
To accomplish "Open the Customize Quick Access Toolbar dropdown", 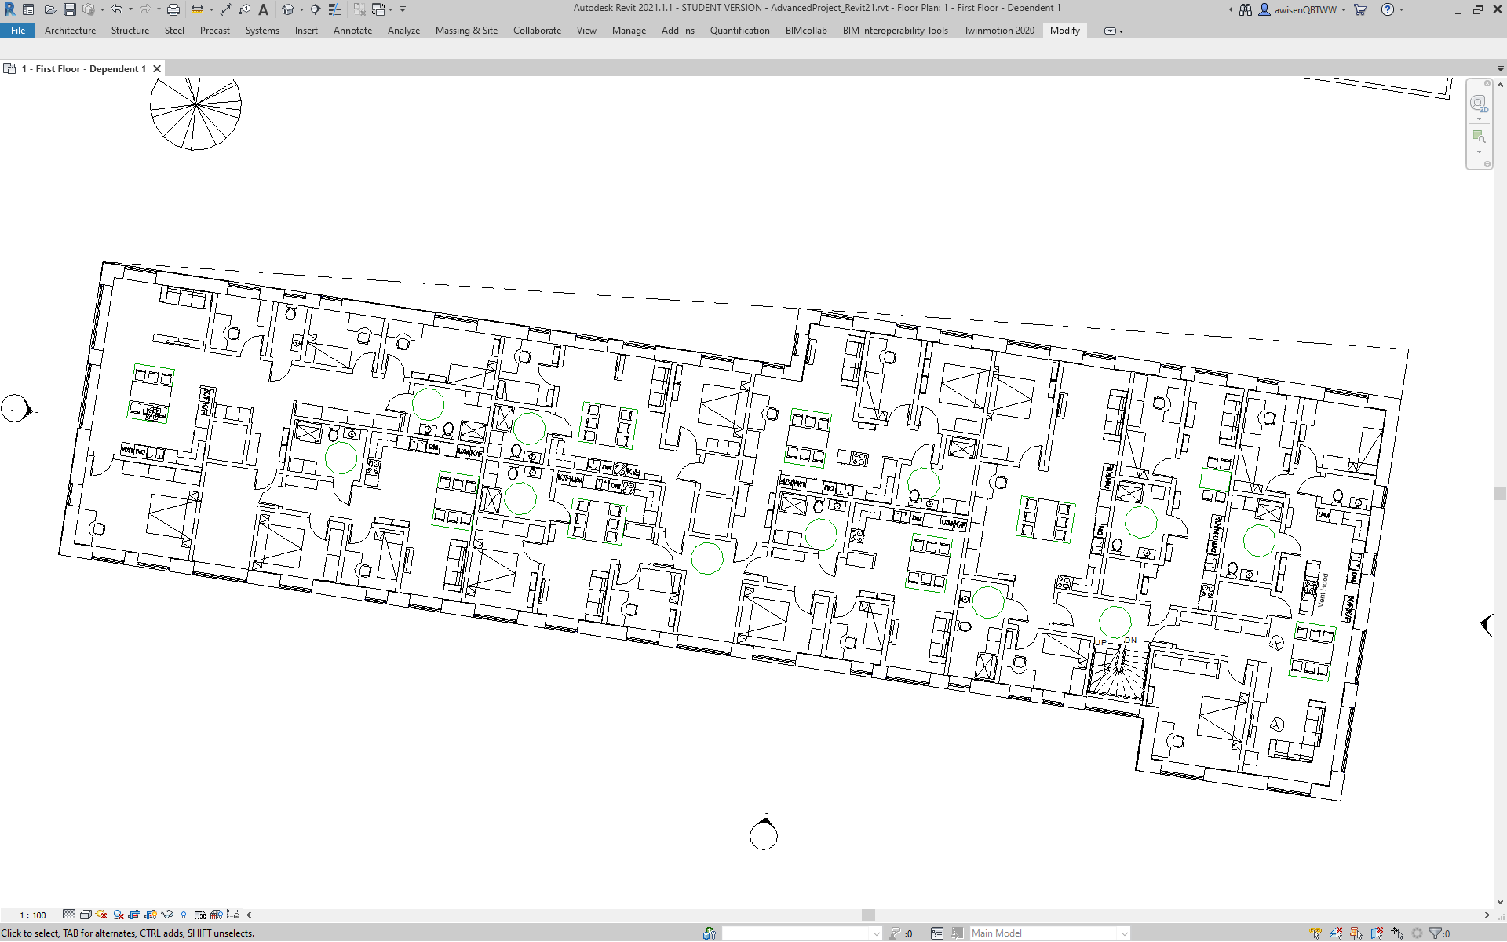I will [x=402, y=9].
